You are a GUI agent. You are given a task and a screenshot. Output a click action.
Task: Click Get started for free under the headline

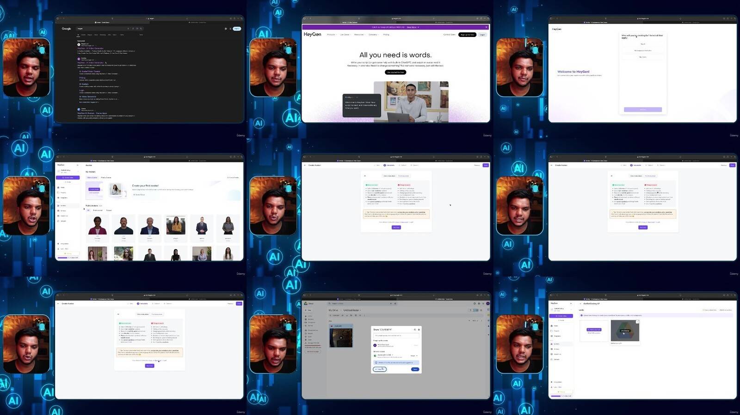[395, 72]
